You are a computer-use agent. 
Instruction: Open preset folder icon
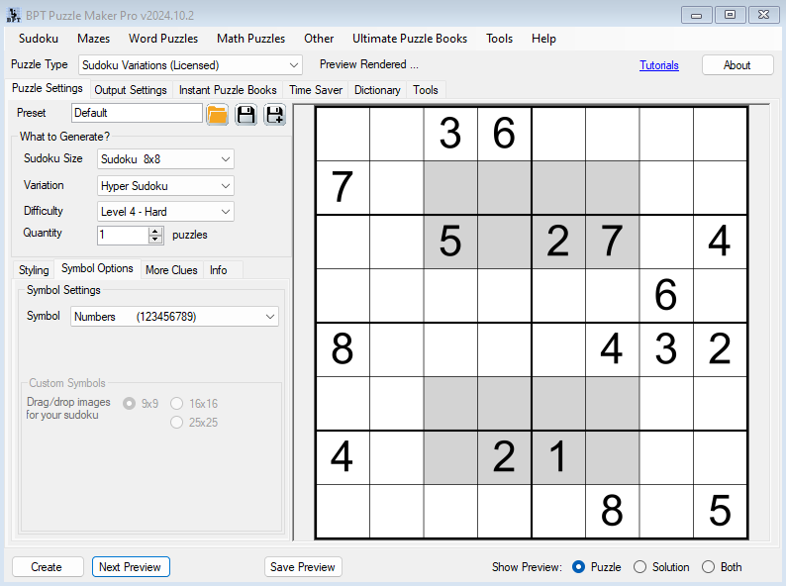coord(217,115)
